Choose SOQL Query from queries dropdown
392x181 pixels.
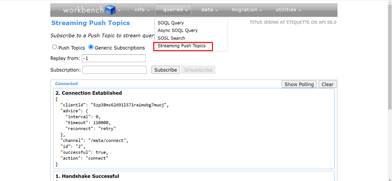pyautogui.click(x=171, y=23)
